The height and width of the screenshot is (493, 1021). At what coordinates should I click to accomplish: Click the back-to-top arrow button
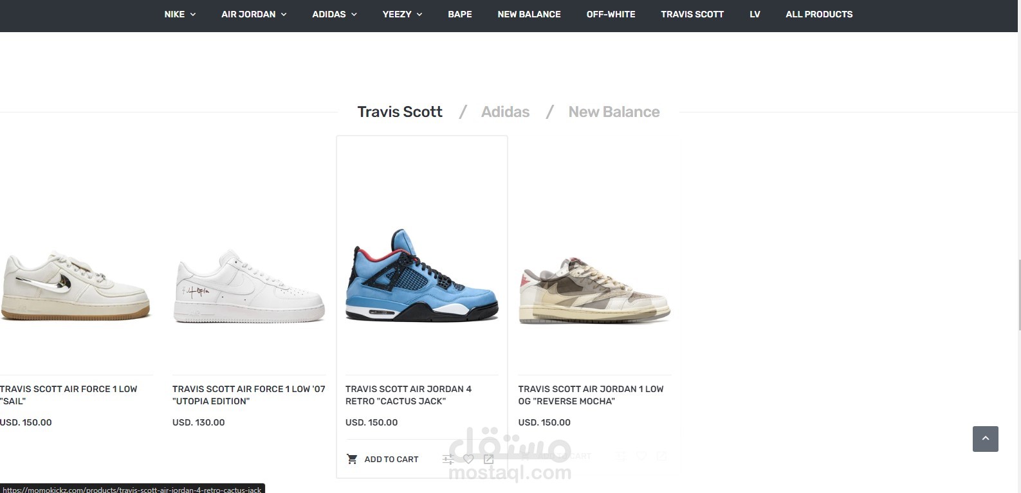click(x=985, y=439)
